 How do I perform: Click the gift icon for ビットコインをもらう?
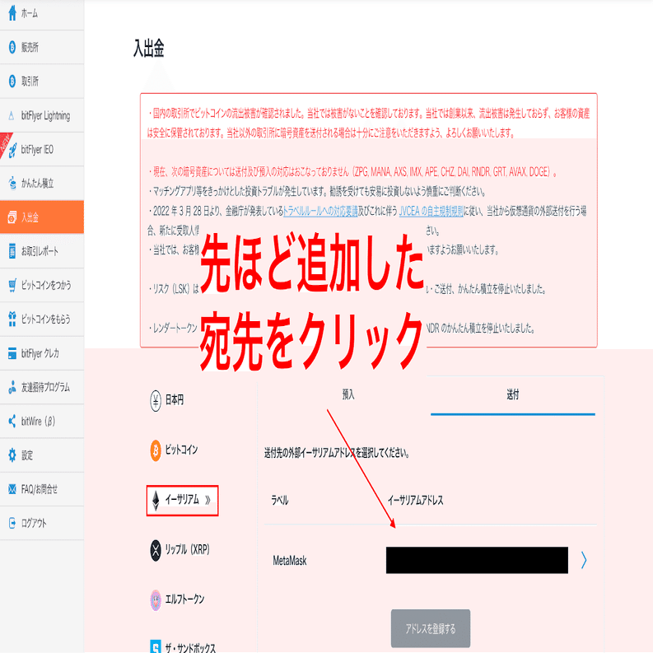[x=12, y=319]
